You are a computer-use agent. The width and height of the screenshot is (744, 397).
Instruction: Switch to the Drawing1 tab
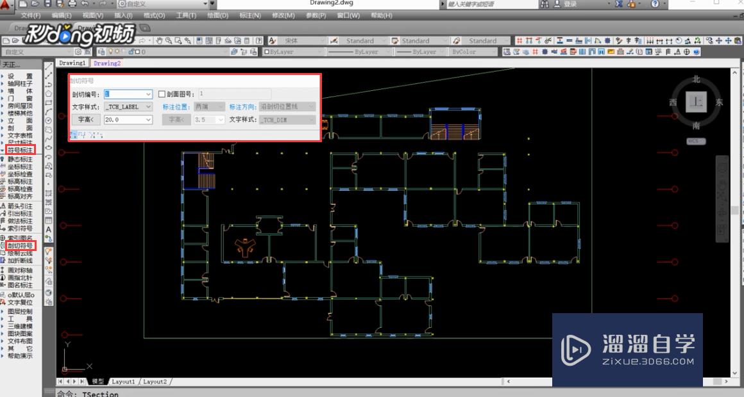pos(72,63)
